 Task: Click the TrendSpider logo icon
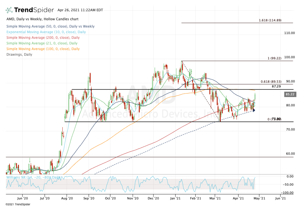click(9, 10)
